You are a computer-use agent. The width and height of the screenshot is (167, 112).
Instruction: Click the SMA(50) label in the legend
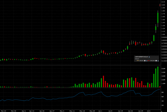pyautogui.click(x=141, y=61)
